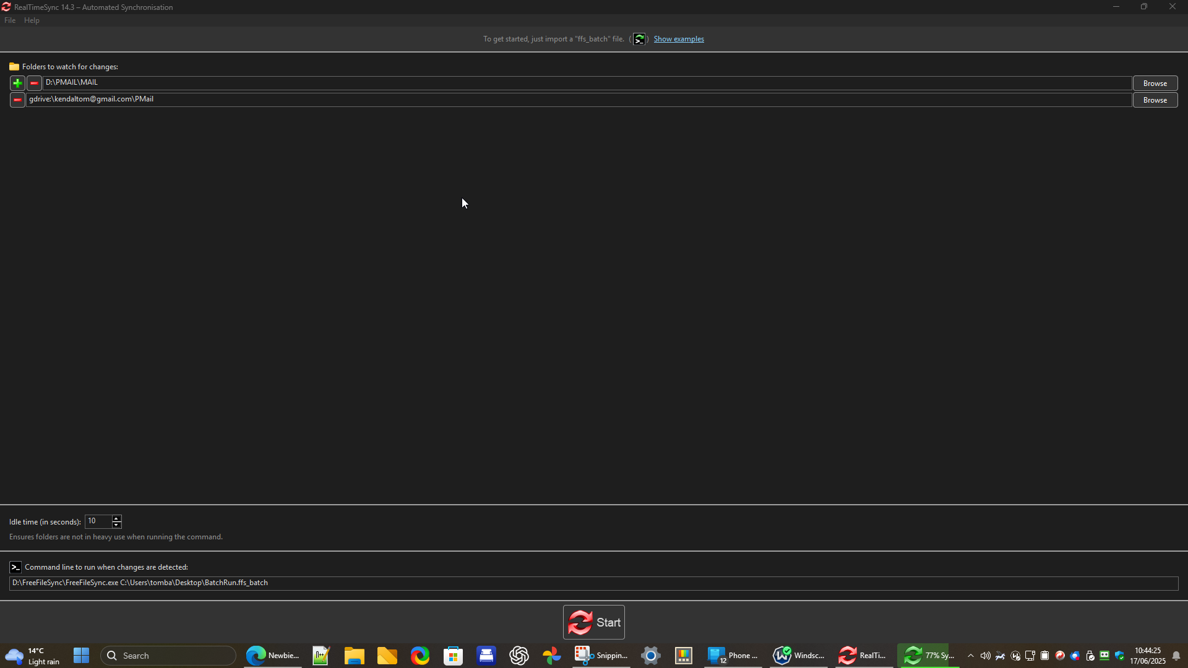Browse for the D:\PMAIL\MAIL folder
The height and width of the screenshot is (668, 1188).
1155,83
